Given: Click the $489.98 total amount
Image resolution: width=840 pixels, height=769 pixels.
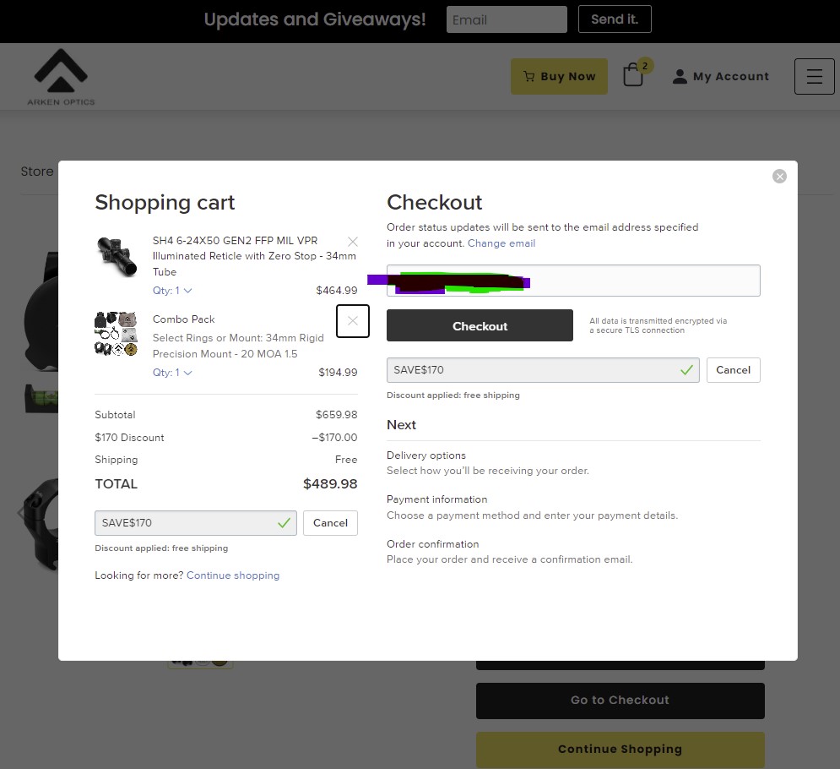Looking at the screenshot, I should [330, 483].
